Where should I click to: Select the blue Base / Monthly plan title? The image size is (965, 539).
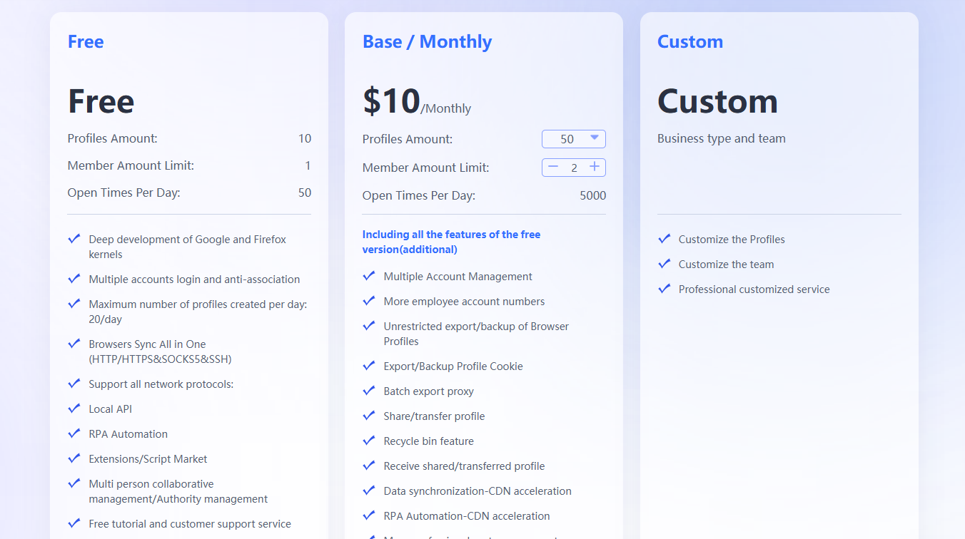pos(427,42)
